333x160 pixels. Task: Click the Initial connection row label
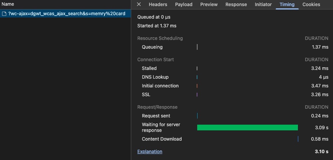click(x=160, y=86)
